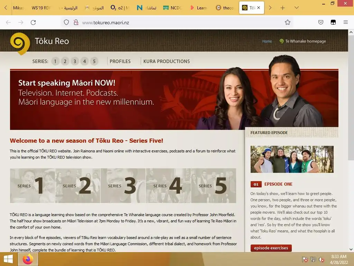
Task: Switch to the WS'19 RDI tab
Action: pyautogui.click(x=41, y=8)
